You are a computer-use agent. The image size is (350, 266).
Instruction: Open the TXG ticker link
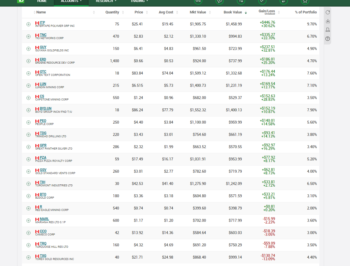43,256
